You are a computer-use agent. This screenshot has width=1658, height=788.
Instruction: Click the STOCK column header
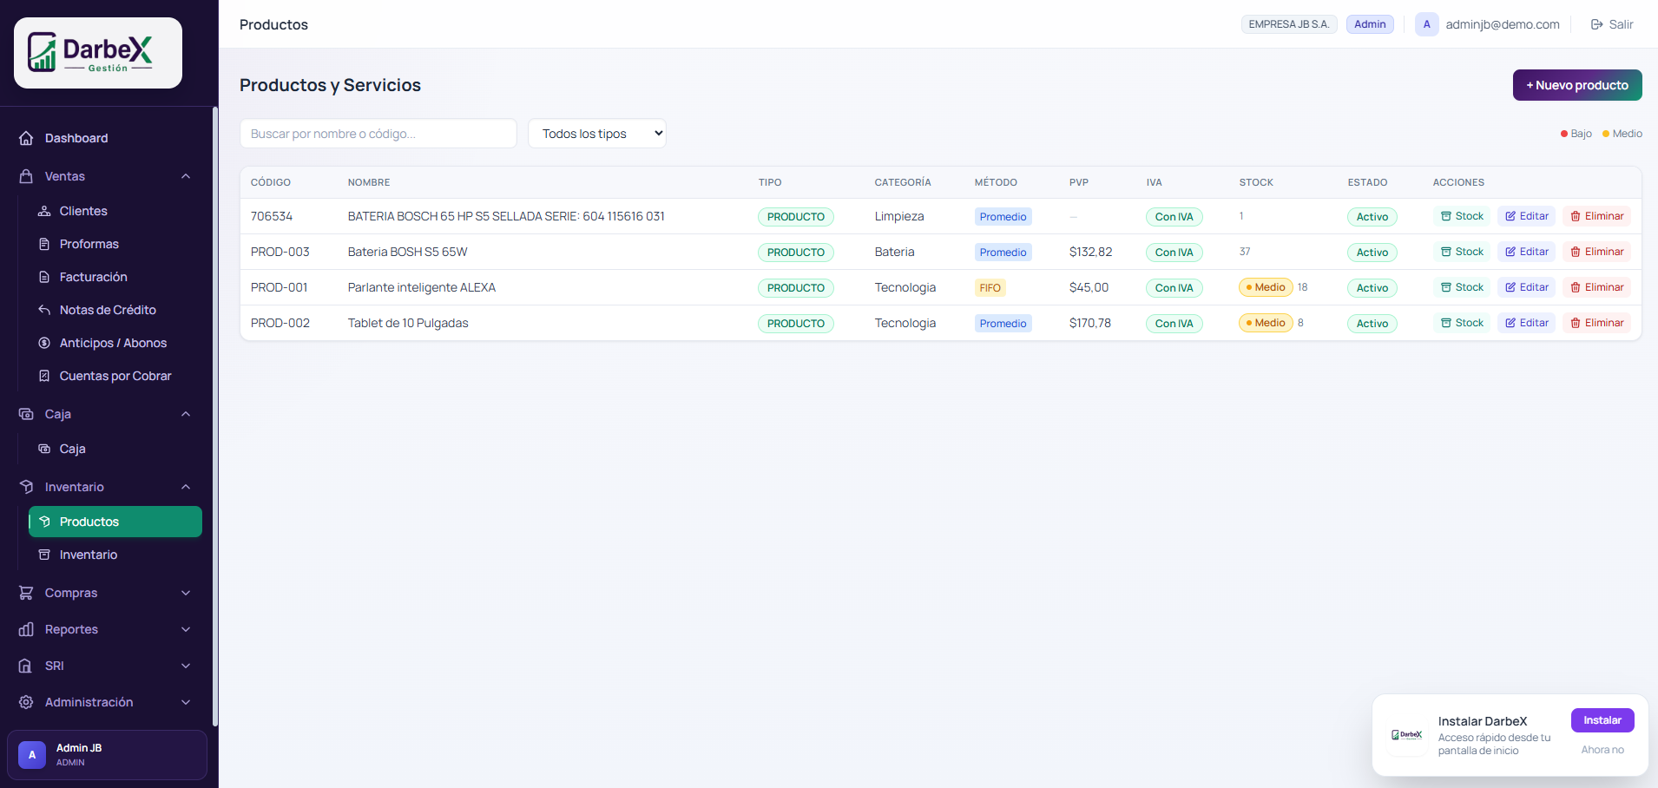(x=1256, y=182)
